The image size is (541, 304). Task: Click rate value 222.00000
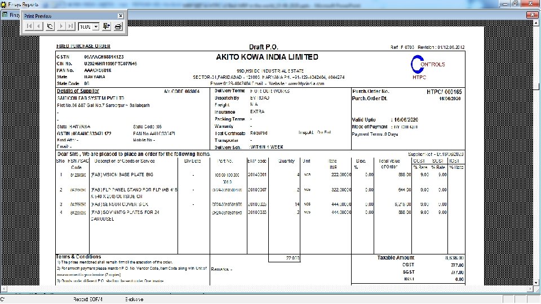pos(340,175)
